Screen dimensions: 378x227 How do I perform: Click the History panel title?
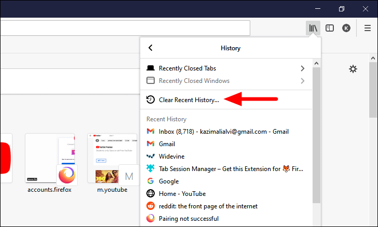231,48
